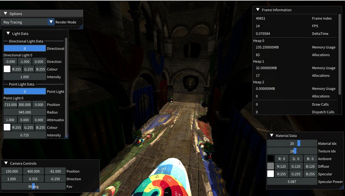Click the Attenuation first field 1.000
Screen dimensions: 345x196
(x=10, y=120)
